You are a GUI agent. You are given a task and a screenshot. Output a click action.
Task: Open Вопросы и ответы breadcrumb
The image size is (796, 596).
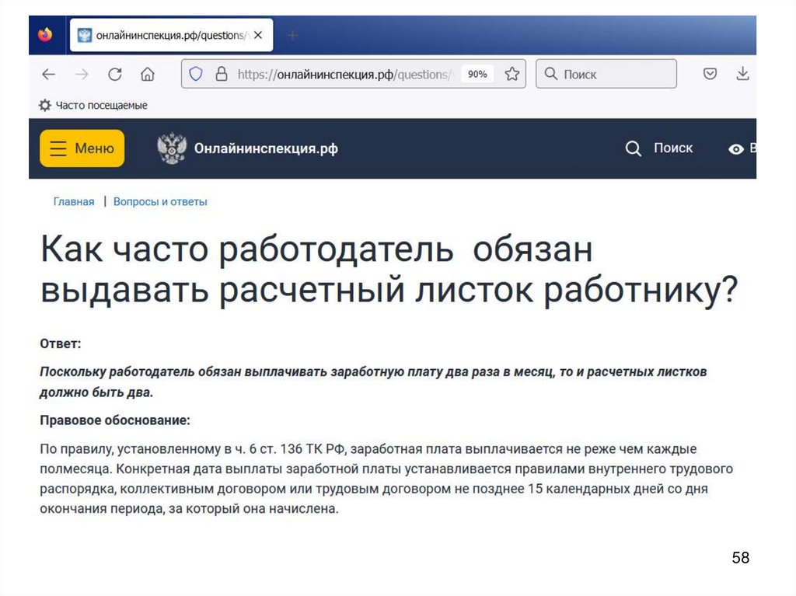click(160, 201)
